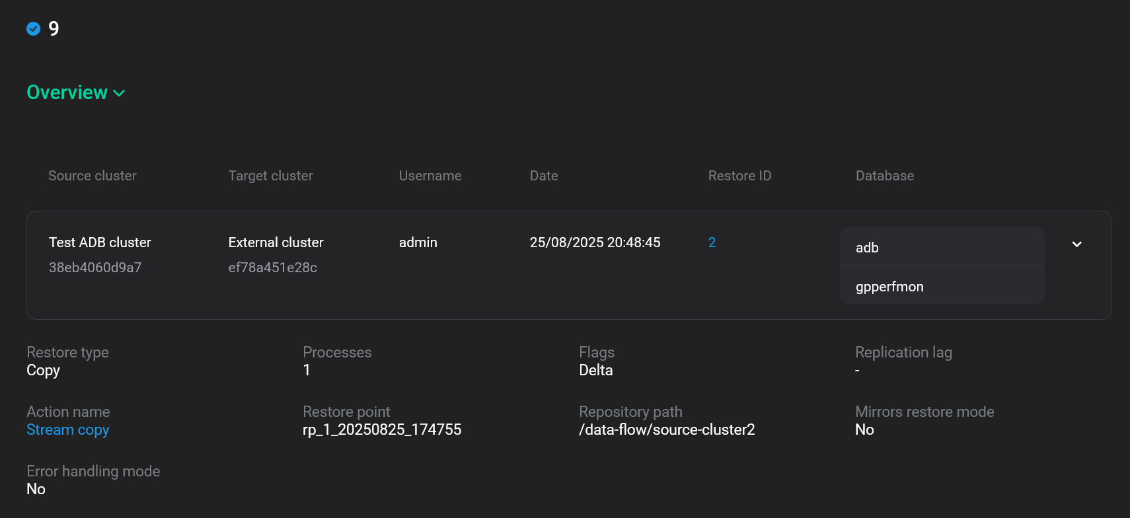Collapse the Overview section chevron
The width and height of the screenshot is (1130, 518).
click(x=120, y=93)
